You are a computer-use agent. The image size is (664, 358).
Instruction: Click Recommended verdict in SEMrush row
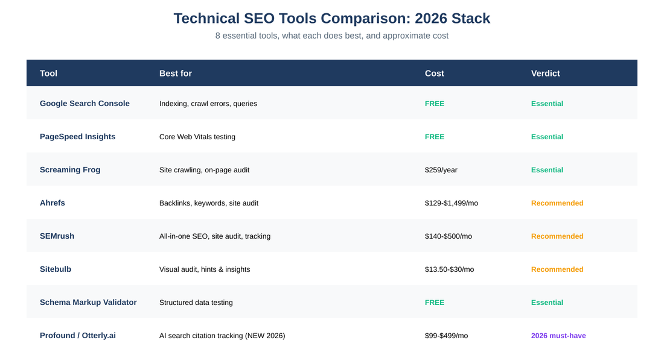557,236
